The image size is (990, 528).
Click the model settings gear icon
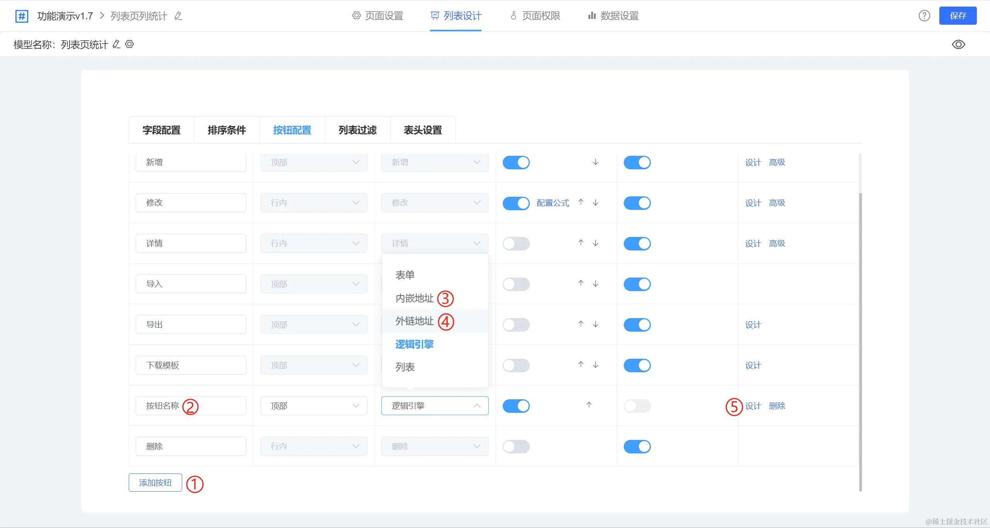[x=130, y=44]
